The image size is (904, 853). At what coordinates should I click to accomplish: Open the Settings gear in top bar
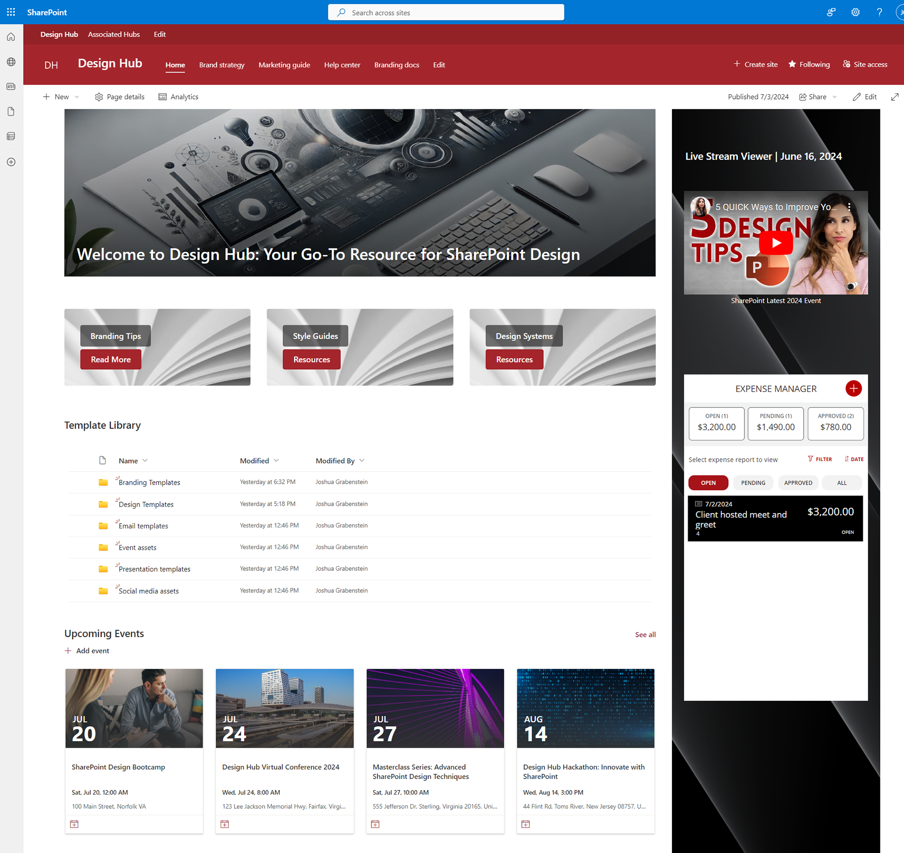pos(855,12)
